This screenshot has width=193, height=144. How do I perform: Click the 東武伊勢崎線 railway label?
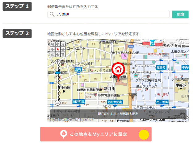(174, 46)
